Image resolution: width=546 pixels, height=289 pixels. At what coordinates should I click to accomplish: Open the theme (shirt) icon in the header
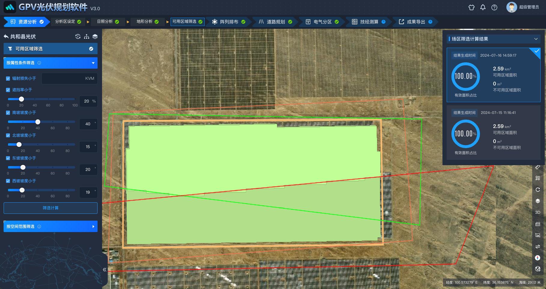(x=472, y=7)
